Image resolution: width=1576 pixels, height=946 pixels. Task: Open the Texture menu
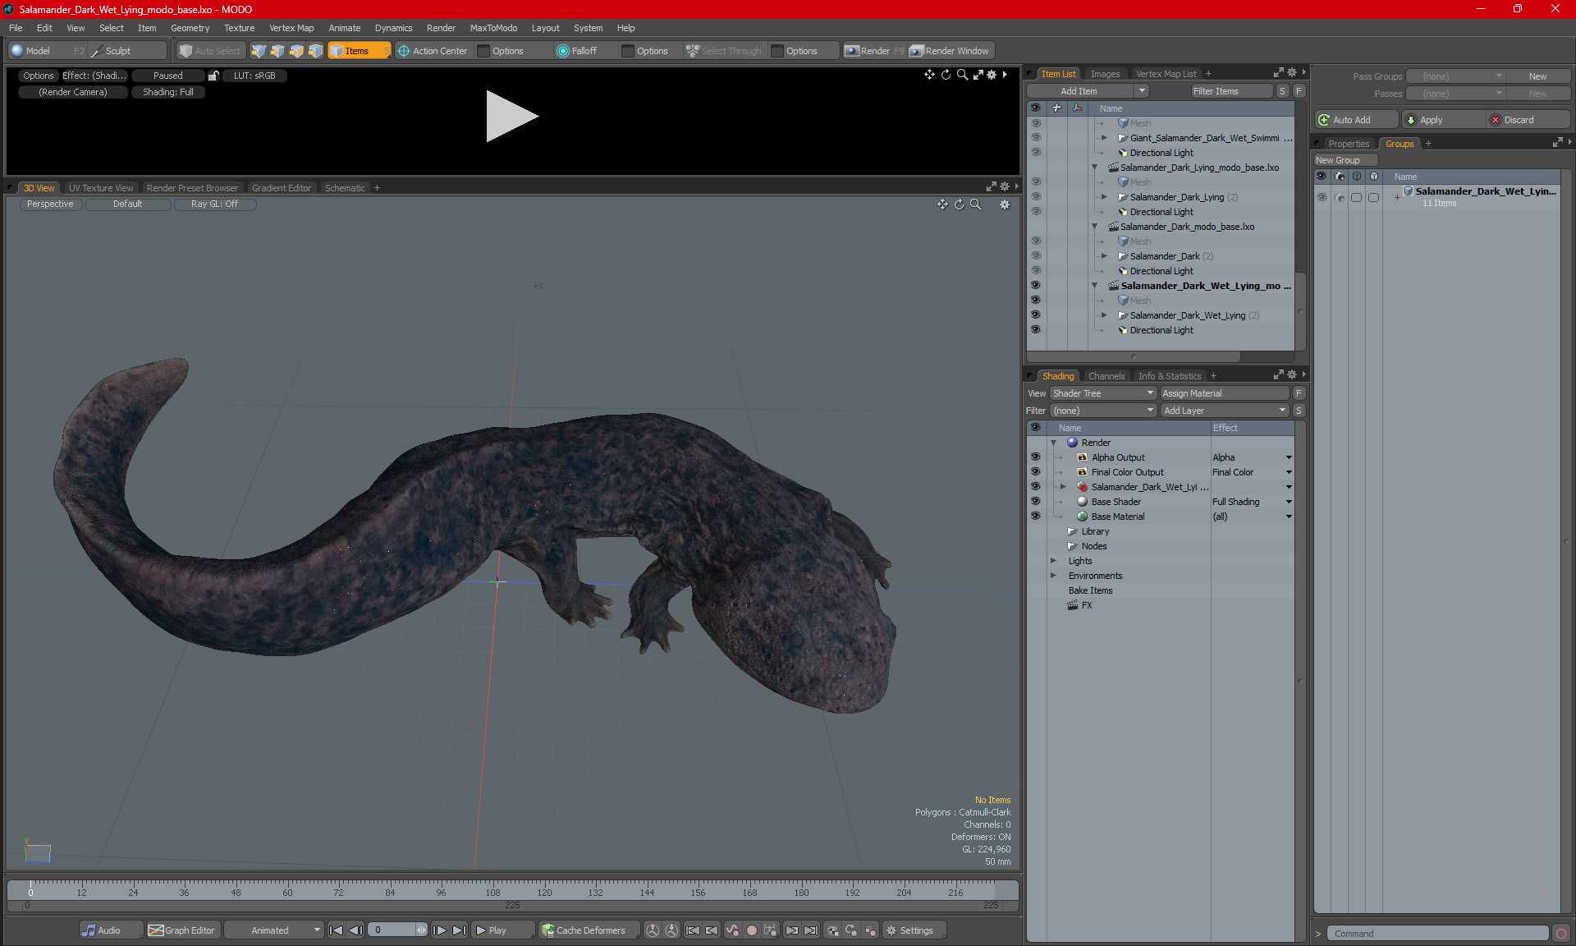pos(239,28)
